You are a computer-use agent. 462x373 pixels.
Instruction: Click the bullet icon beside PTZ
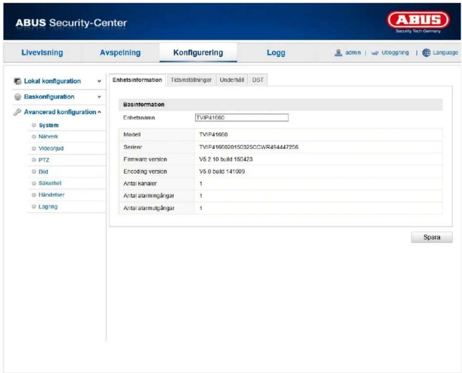(x=34, y=160)
